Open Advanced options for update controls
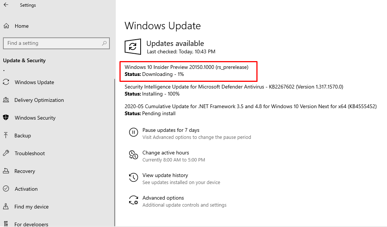Image resolution: width=387 pixels, height=227 pixels. [163, 198]
